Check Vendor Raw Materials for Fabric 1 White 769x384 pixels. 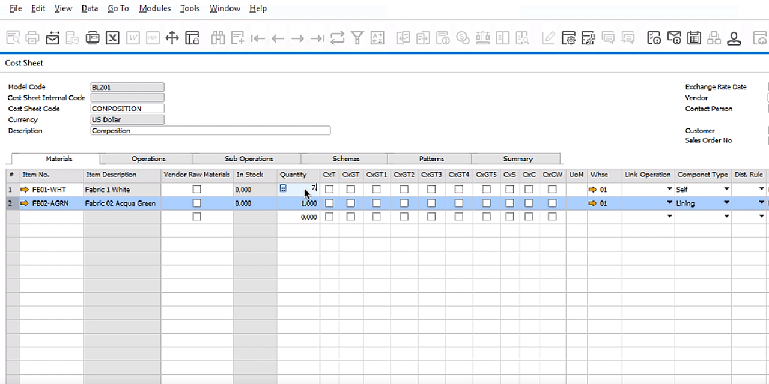tap(196, 190)
